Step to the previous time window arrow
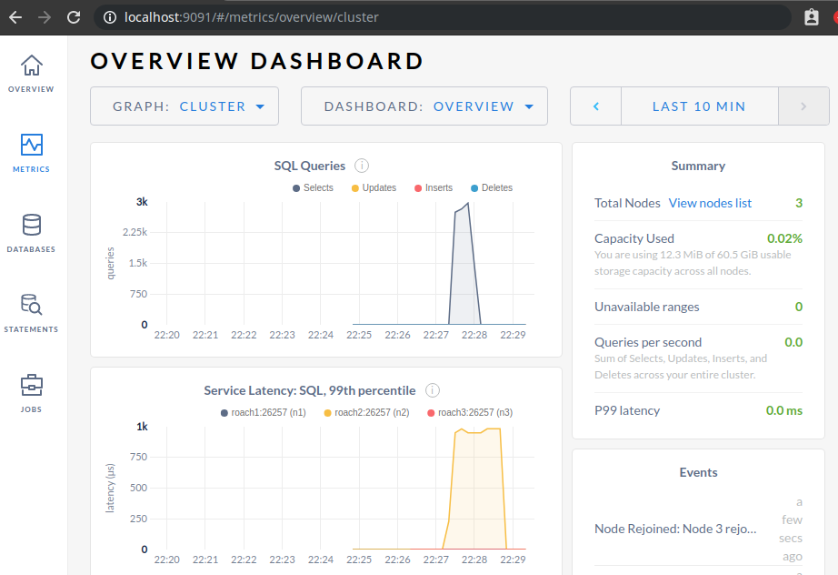 [x=596, y=106]
